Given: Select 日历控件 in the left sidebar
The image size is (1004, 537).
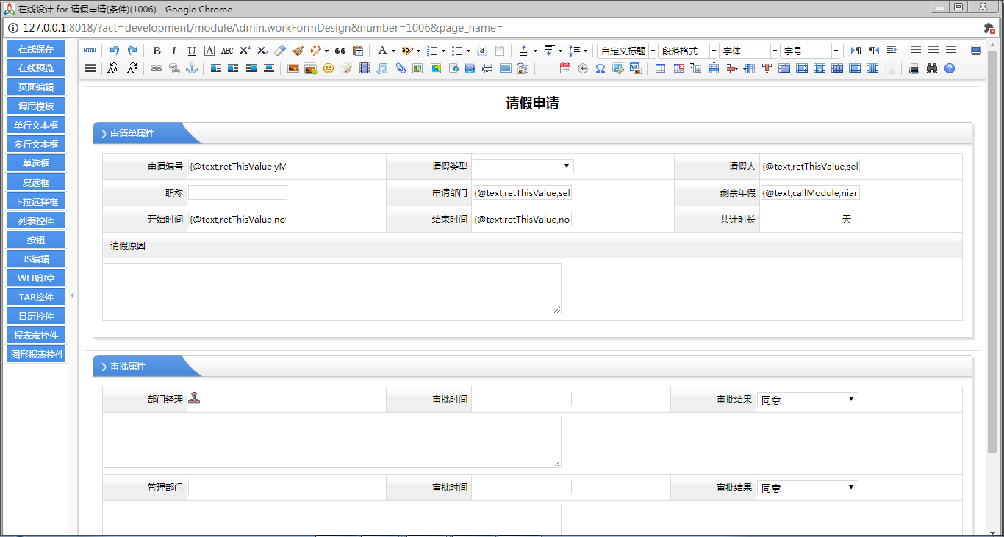Looking at the screenshot, I should tap(36, 316).
